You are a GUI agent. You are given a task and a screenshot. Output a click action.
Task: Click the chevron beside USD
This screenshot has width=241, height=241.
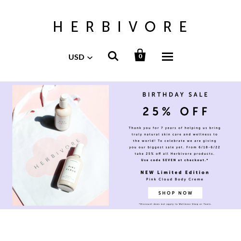coord(90,57)
